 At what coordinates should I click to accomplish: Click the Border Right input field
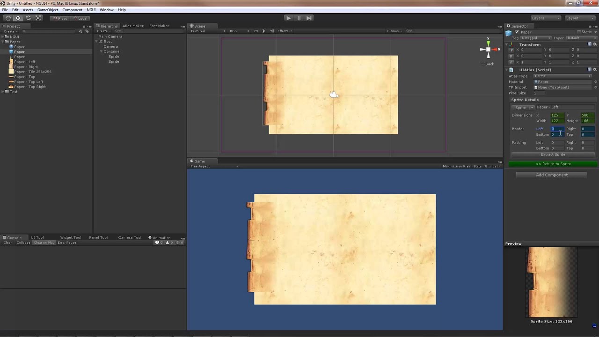pos(588,129)
